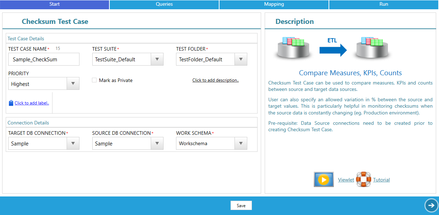Click the 'Connection Details' section title
Screen dimensions: 439x215
point(29,123)
